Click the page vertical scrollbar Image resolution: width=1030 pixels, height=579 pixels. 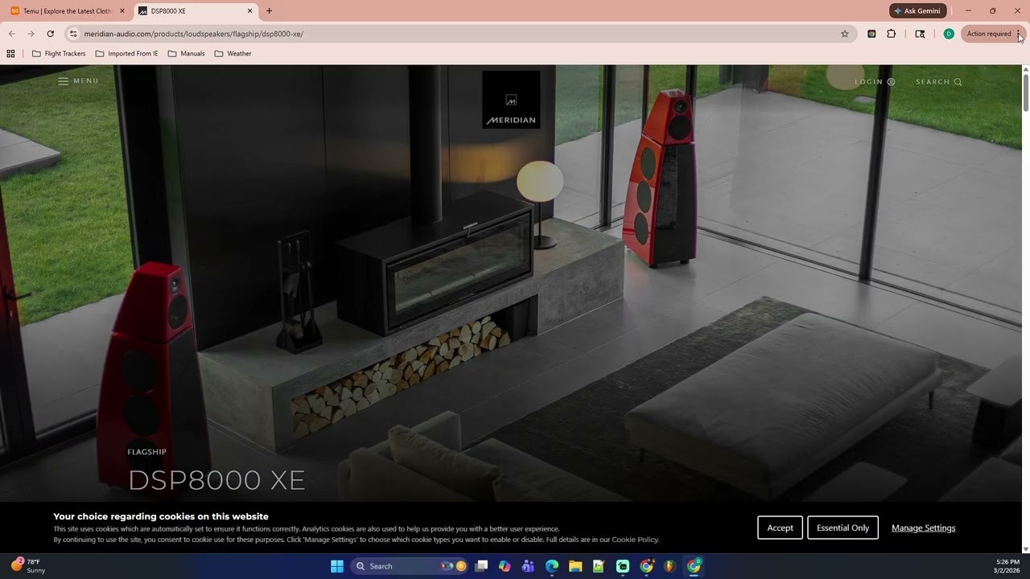coord(1025,92)
